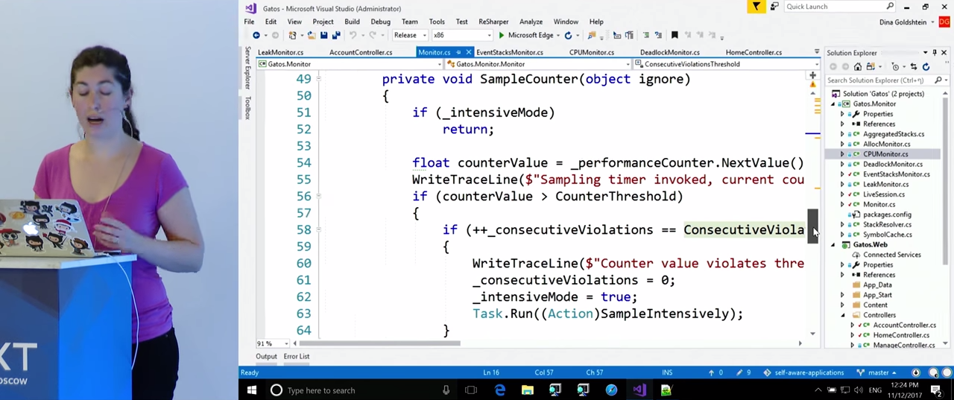Viewport: 954px width, 400px height.
Task: Toggle bookmark with the black bookmark icon
Action: coord(675,36)
